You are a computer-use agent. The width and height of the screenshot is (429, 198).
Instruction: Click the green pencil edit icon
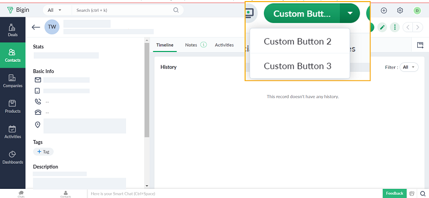coord(382,27)
